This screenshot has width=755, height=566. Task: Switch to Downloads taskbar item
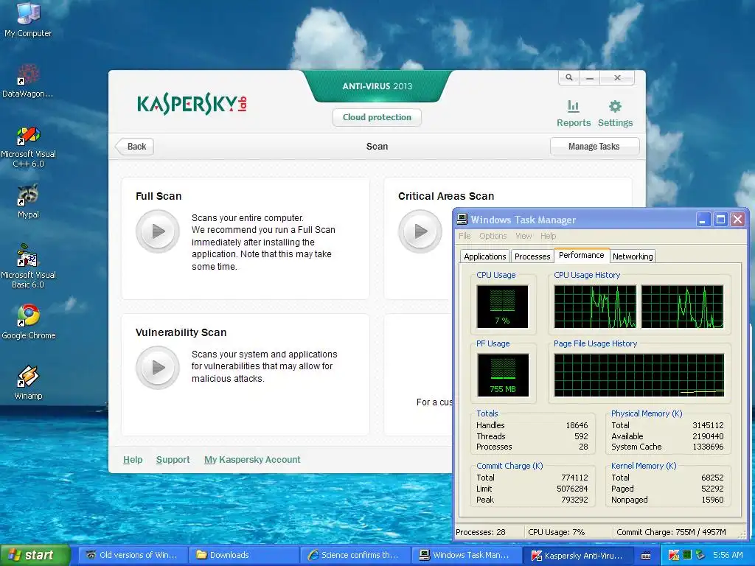[243, 555]
